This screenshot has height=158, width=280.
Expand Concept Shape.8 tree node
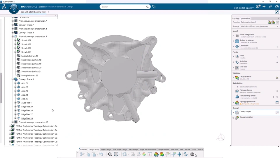(x=13, y=32)
